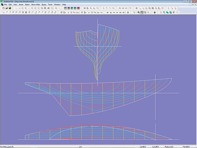Open the Insert menu
This screenshot has width=197, height=148.
[x=21, y=5]
